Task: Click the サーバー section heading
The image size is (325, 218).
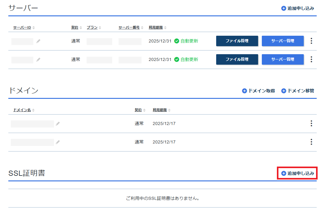Action: (23, 8)
